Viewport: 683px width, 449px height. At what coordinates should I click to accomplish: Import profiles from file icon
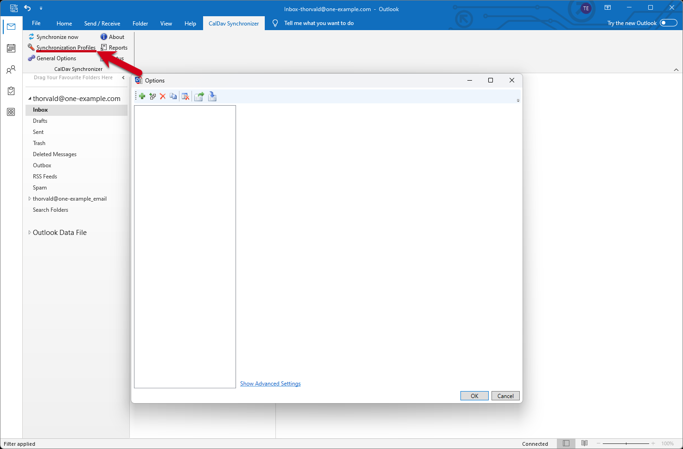[212, 96]
